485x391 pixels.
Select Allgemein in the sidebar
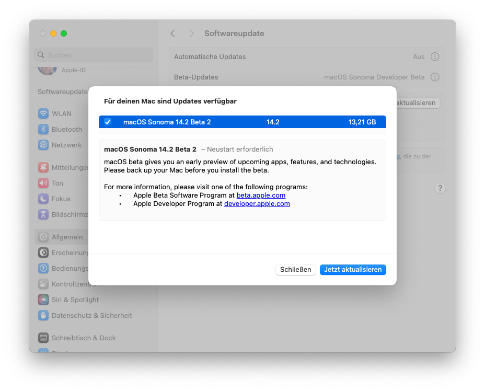(x=67, y=237)
